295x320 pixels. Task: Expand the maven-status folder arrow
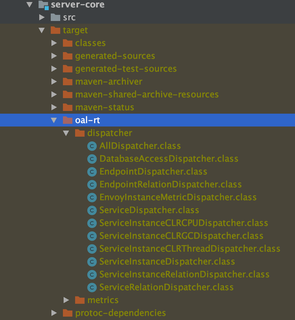point(54,107)
